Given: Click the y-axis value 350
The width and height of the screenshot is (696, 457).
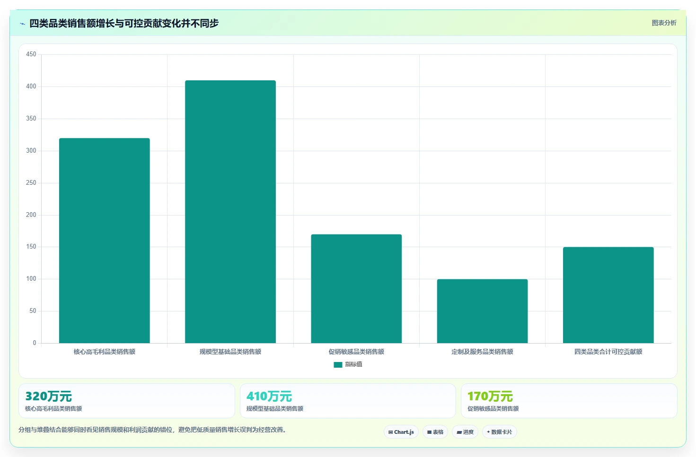Looking at the screenshot, I should coord(31,119).
